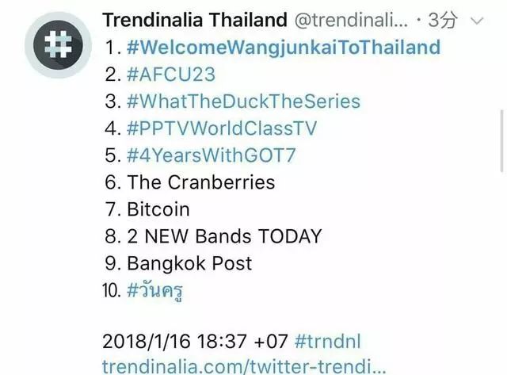
Task: Open the #trndnl hashtag
Action: coord(327,341)
